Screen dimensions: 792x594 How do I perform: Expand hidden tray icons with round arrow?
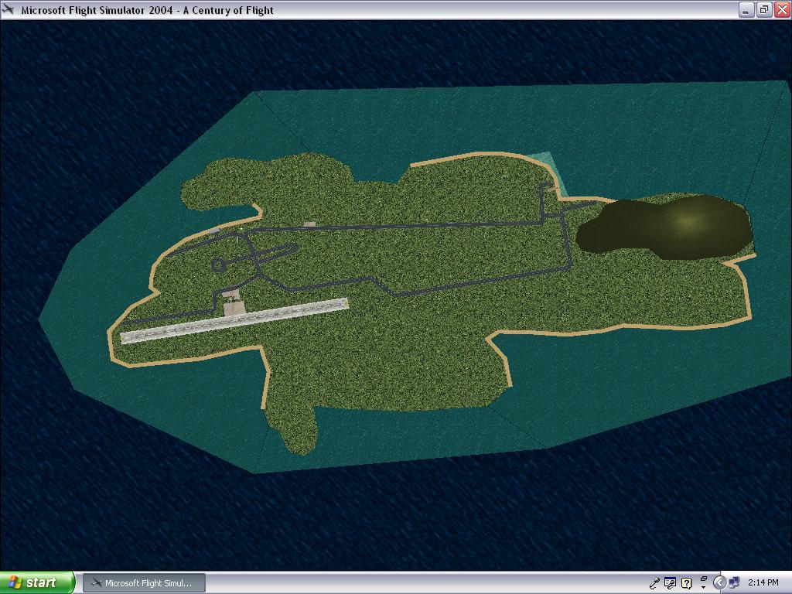(x=719, y=582)
